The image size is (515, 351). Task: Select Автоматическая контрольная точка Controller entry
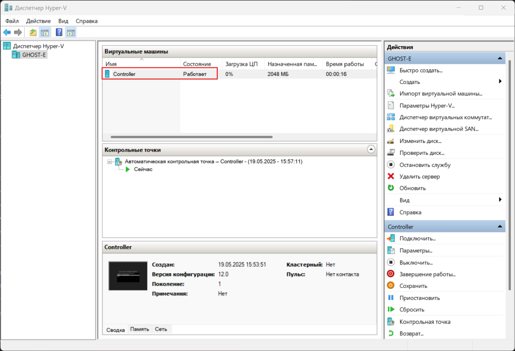point(214,161)
